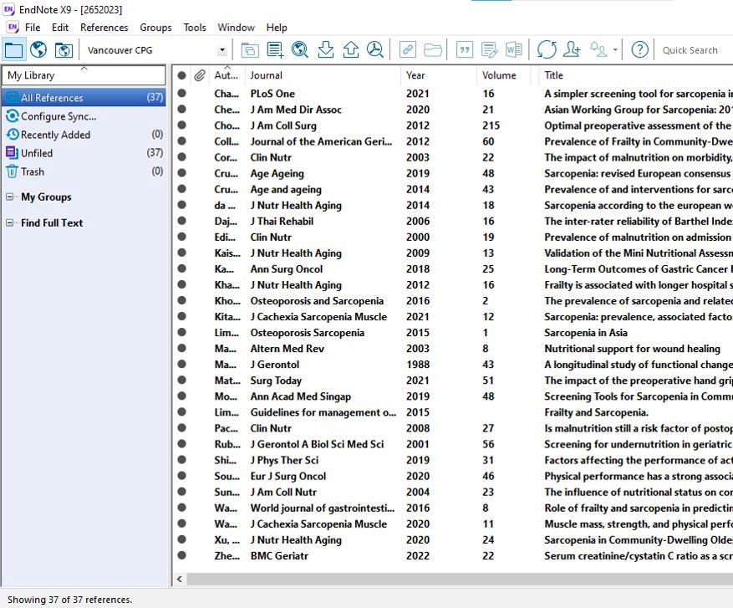Image resolution: width=733 pixels, height=608 pixels.
Task: Click the Go to Word icon
Action: pos(513,49)
